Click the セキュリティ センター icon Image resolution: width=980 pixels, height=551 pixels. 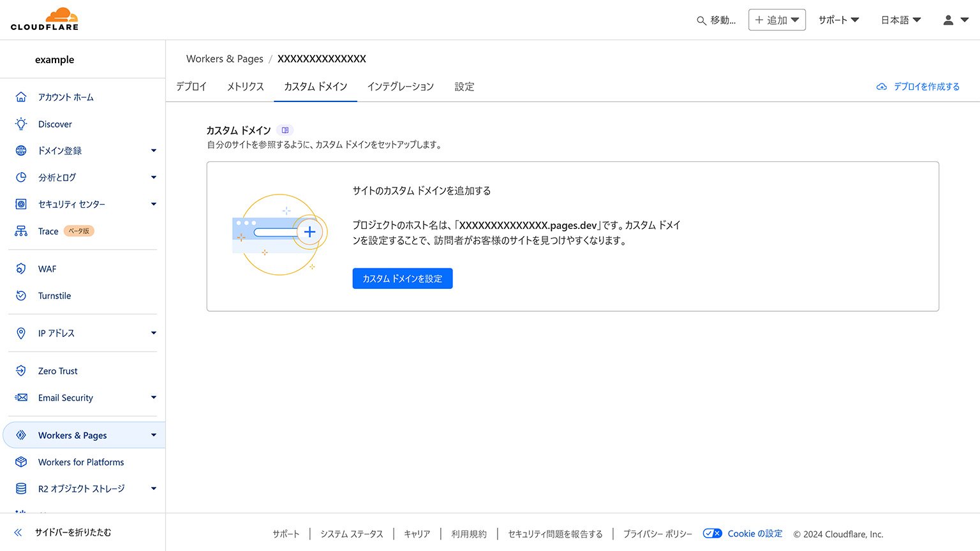(21, 204)
